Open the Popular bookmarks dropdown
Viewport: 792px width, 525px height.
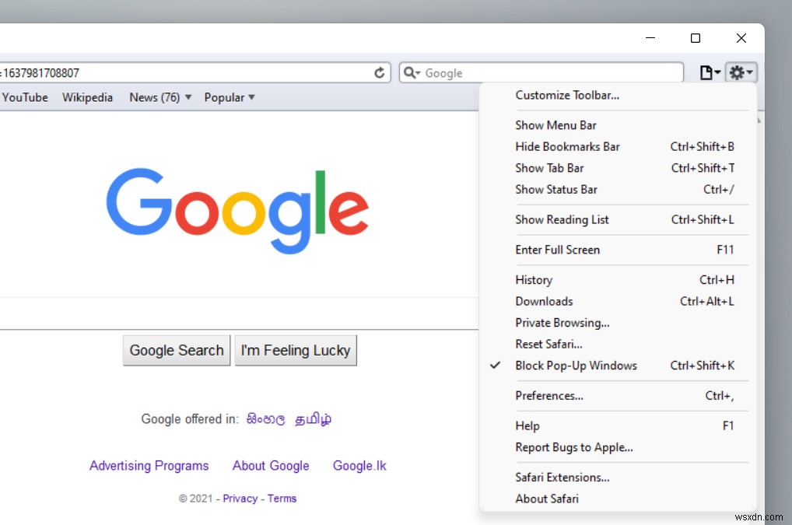pos(229,97)
